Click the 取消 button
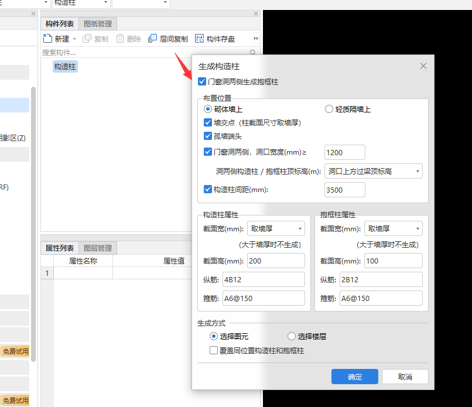 tap(405, 377)
